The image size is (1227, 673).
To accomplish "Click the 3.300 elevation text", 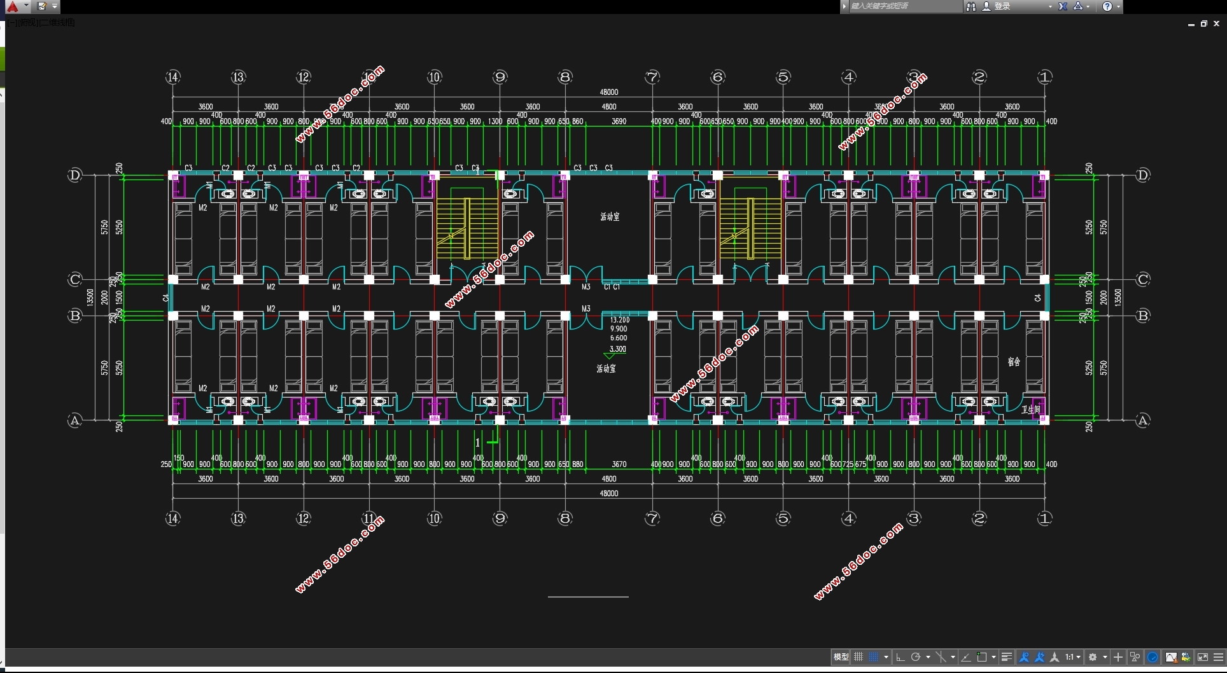I will (618, 349).
